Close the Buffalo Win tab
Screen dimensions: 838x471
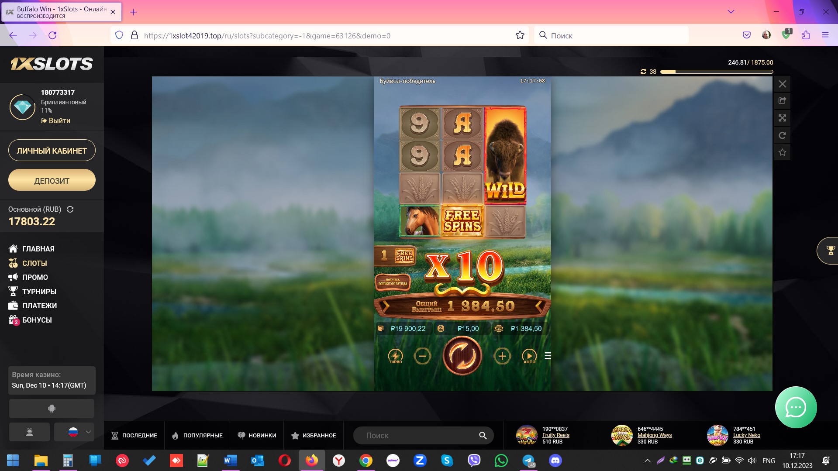click(x=113, y=12)
